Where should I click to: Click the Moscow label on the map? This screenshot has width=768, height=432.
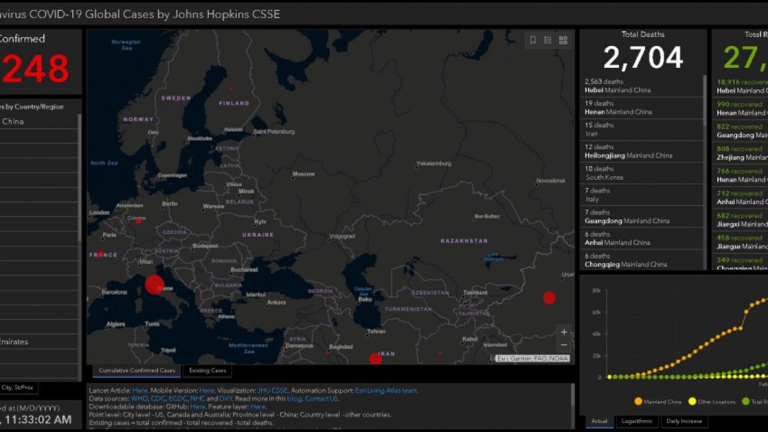point(303,174)
